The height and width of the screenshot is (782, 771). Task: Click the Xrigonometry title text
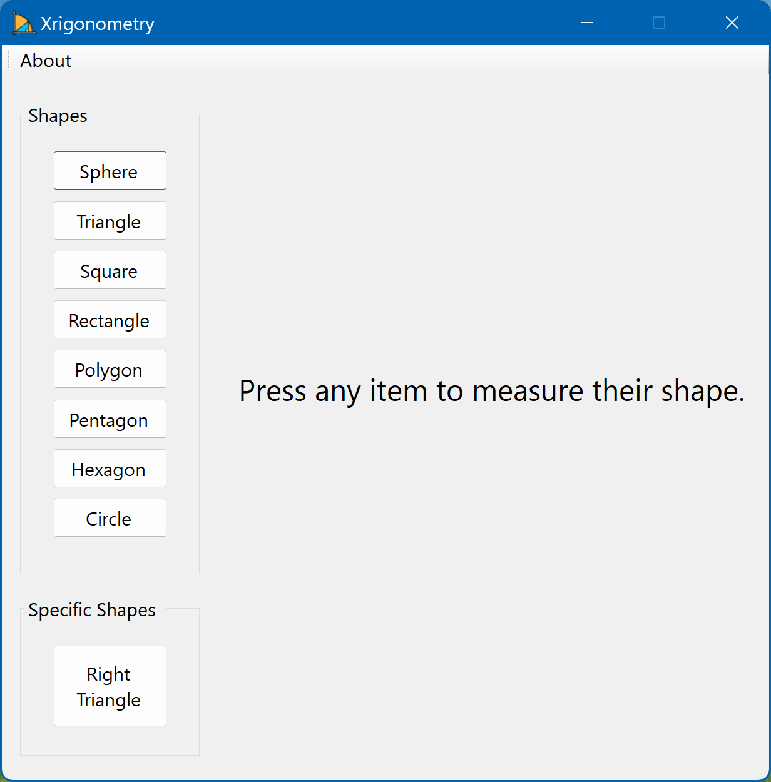point(98,24)
